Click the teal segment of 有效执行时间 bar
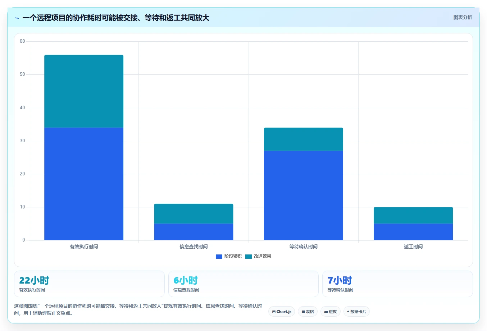This screenshot has height=331, width=487. (x=84, y=91)
